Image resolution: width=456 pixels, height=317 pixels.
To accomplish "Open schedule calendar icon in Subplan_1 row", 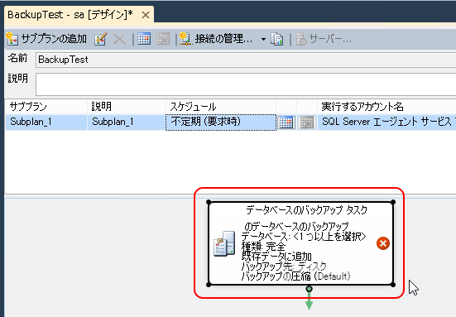I will [x=286, y=122].
